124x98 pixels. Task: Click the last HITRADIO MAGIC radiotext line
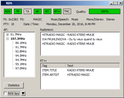click(68, 44)
